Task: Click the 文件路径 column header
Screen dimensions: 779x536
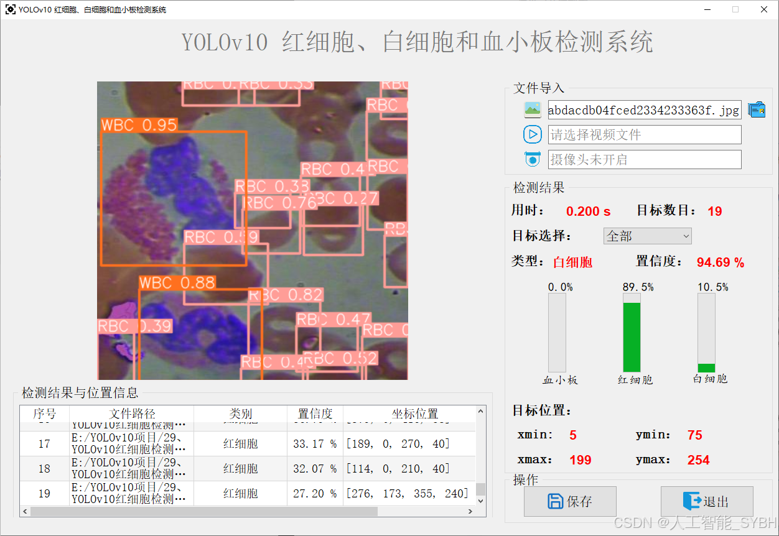Action: [132, 414]
